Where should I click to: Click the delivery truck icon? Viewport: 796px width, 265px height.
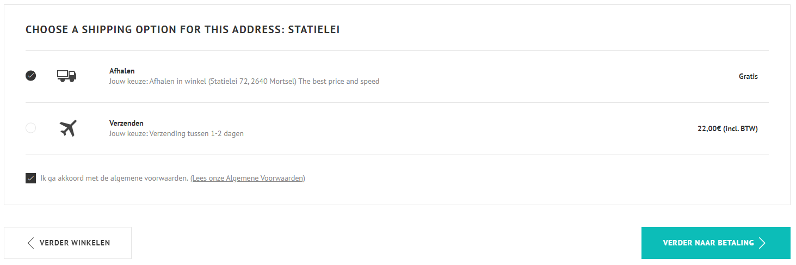67,76
